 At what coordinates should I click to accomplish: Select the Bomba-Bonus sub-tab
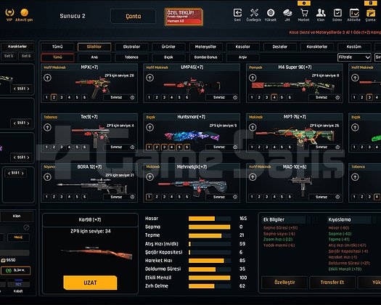pos(205,57)
